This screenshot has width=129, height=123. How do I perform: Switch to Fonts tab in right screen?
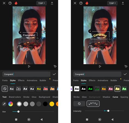[76, 80]
